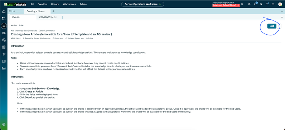Open the settings gear at sidebar bottom
The width and height of the screenshot is (285, 130).
click(x=4, y=124)
